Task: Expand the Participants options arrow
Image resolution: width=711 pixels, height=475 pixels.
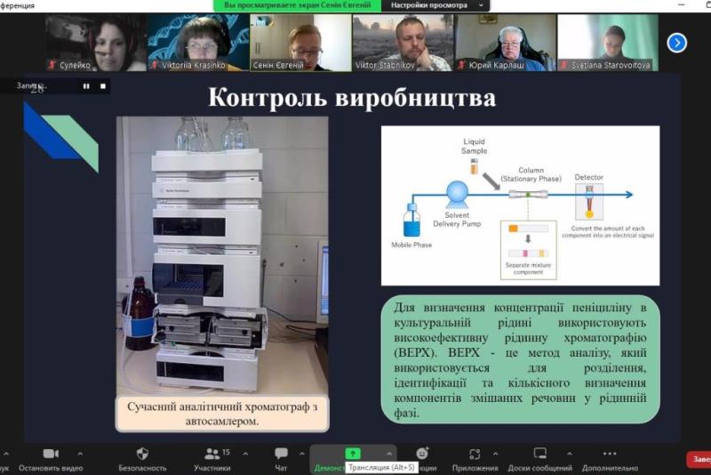Action: point(245,454)
